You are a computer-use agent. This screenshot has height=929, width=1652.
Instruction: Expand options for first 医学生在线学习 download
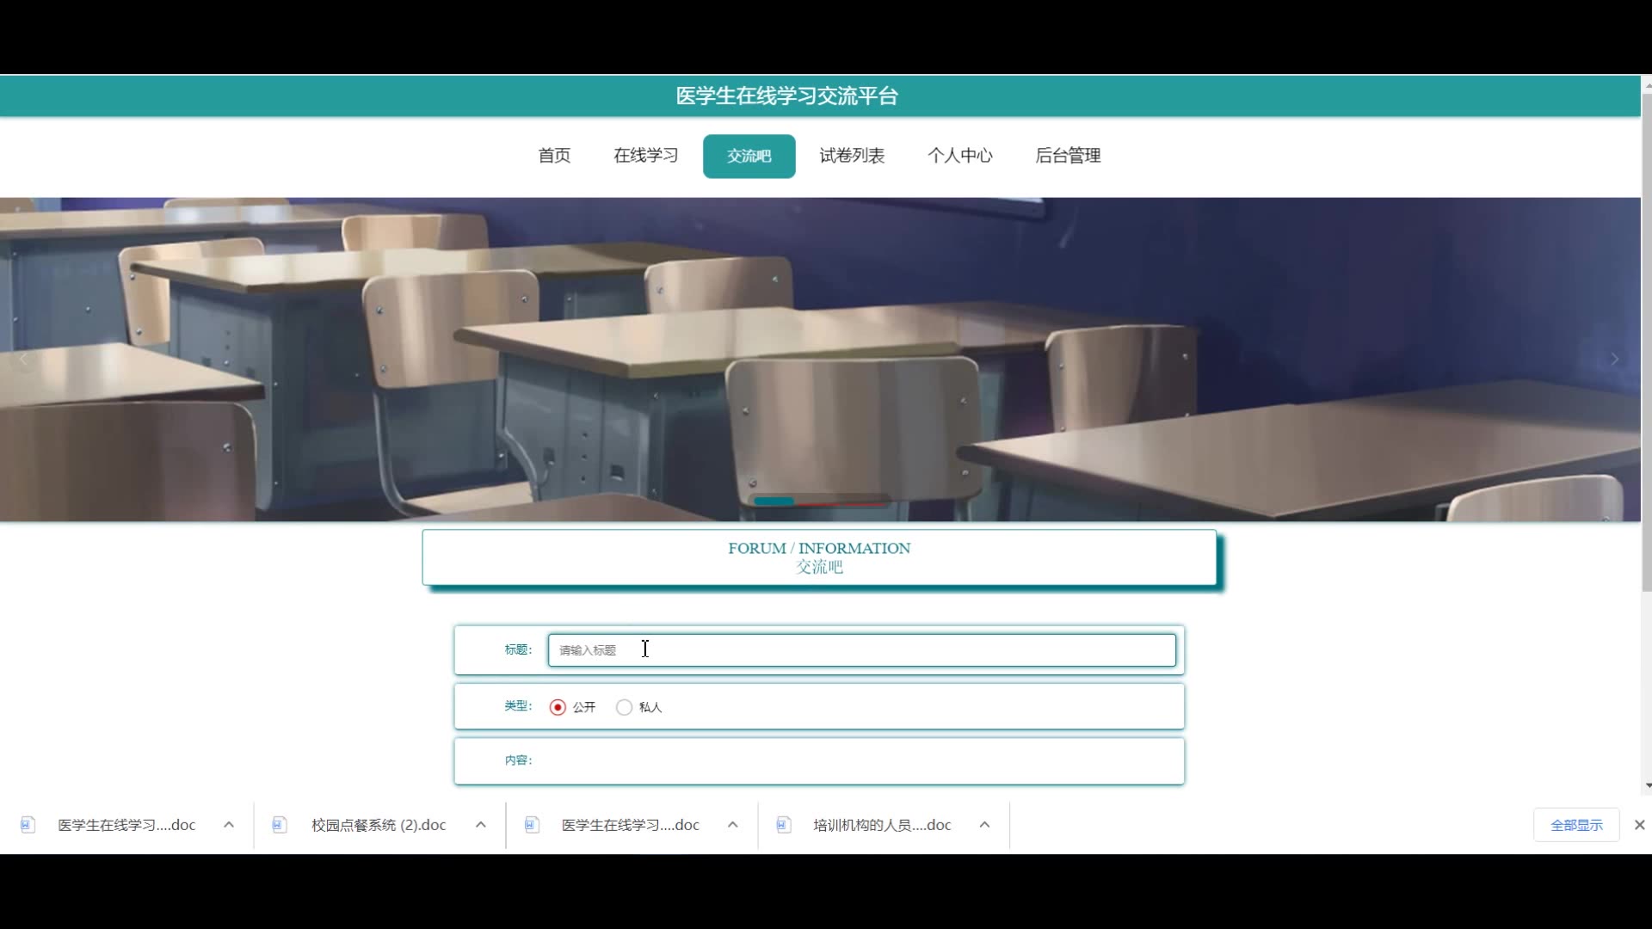click(x=229, y=825)
